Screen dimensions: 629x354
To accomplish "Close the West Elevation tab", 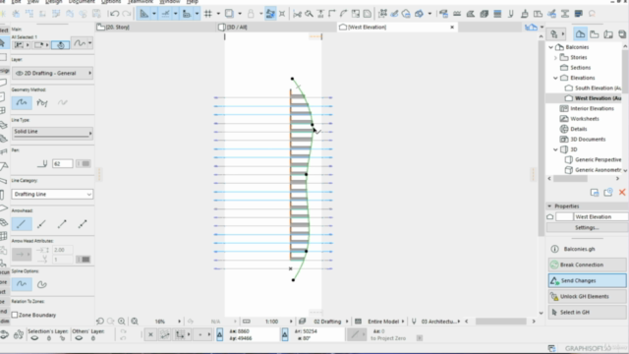I will [x=452, y=28].
